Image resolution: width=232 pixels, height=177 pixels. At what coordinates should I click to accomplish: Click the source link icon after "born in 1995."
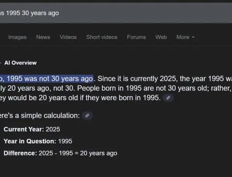[168, 98]
